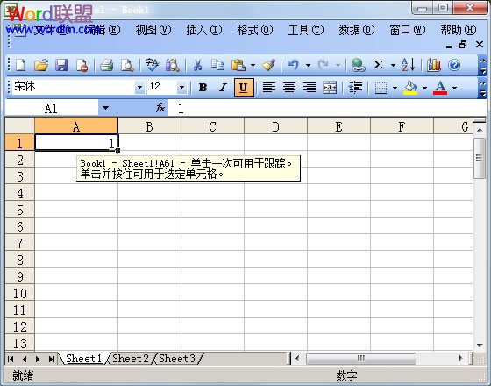Expand the font size dropdown
Viewport: 491px width, 386px height.
181,88
